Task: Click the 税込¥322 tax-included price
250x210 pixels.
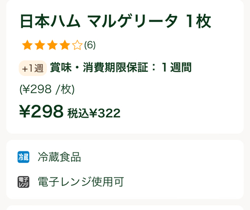Action: pos(94,113)
